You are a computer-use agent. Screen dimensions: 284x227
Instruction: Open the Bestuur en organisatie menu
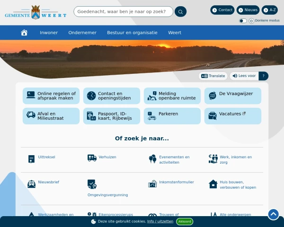coord(132,33)
